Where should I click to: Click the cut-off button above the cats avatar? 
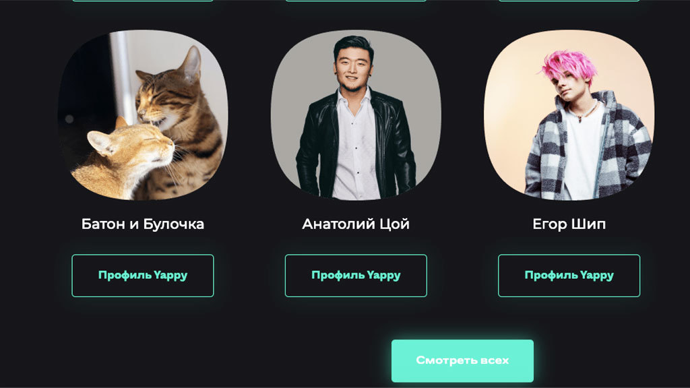(x=143, y=1)
